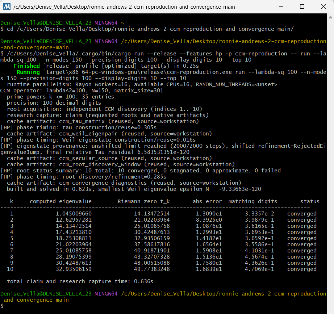Screen dimensions: 334x314
Task: Click 'root discovery/refinement=0.285s' line
Action: click(x=83, y=177)
